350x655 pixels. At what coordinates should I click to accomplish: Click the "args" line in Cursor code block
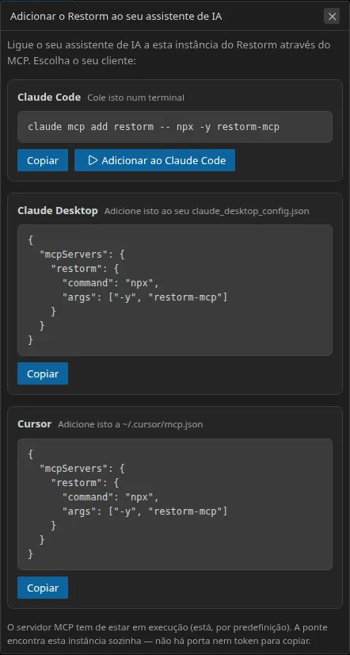click(x=145, y=511)
